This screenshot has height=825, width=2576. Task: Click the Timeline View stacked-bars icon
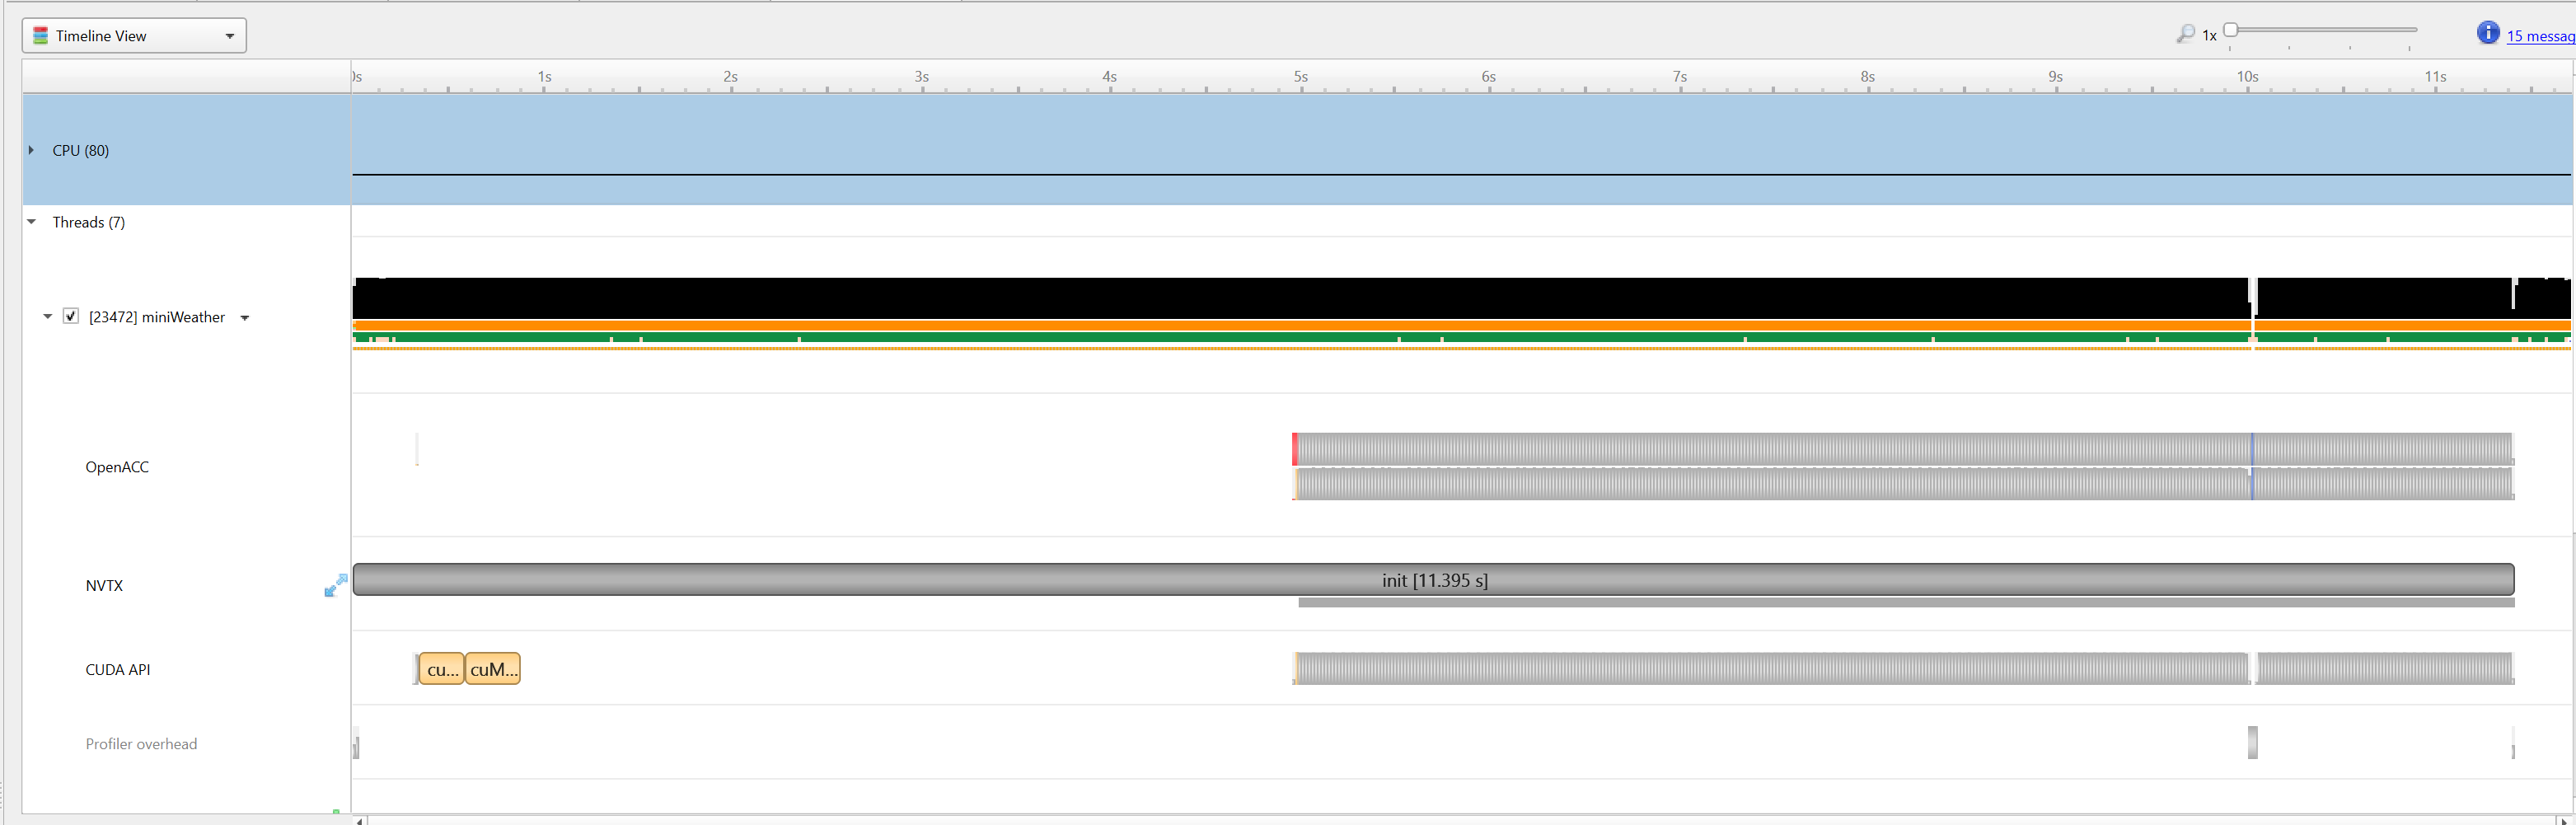pos(41,36)
